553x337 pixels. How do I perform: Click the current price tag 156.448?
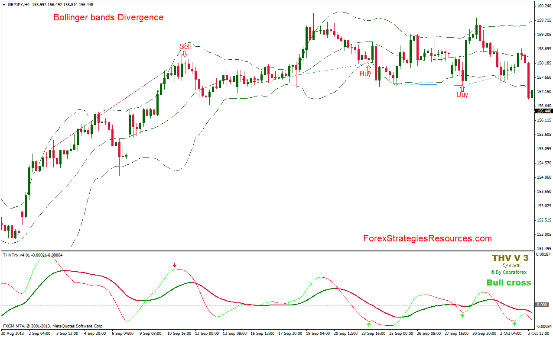click(x=544, y=111)
